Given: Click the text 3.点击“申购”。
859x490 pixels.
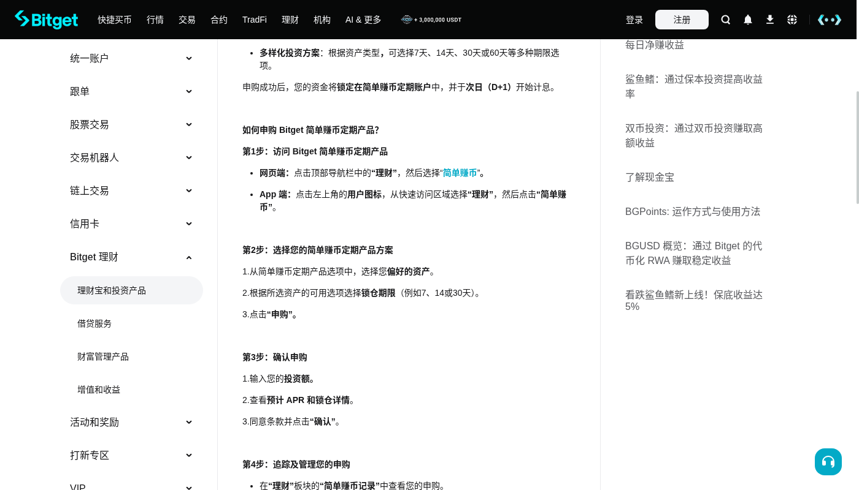Looking at the screenshot, I should [271, 314].
